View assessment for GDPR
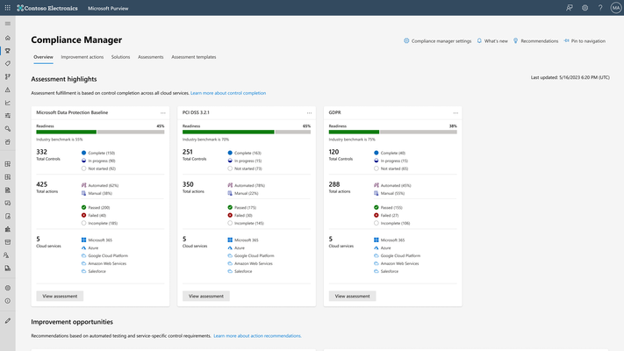 [352, 296]
